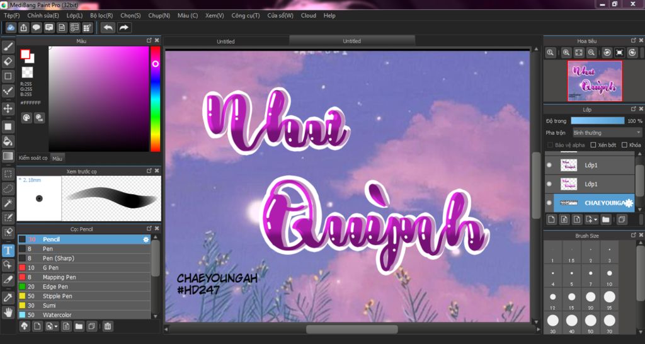Screen dimensions: 645x344
Task: Duplicate layer icon in Layers panel
Action: [x=621, y=220]
